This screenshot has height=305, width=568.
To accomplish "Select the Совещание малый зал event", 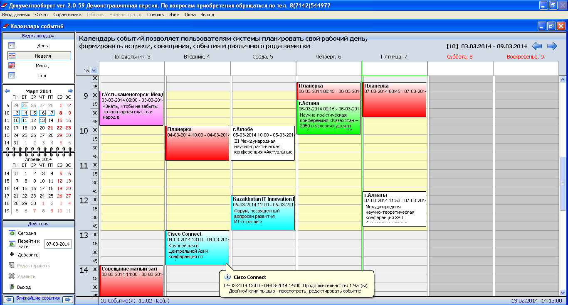I will (131, 281).
